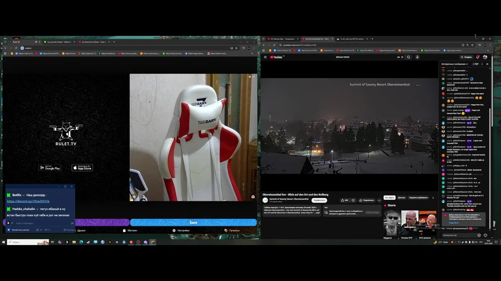Image resolution: width=501 pixels, height=281 pixels.
Task: Click the blue Старт button on Rulet.tv
Action: pos(193,222)
